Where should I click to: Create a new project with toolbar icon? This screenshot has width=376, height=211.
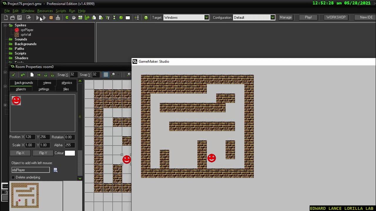[x=6, y=18]
